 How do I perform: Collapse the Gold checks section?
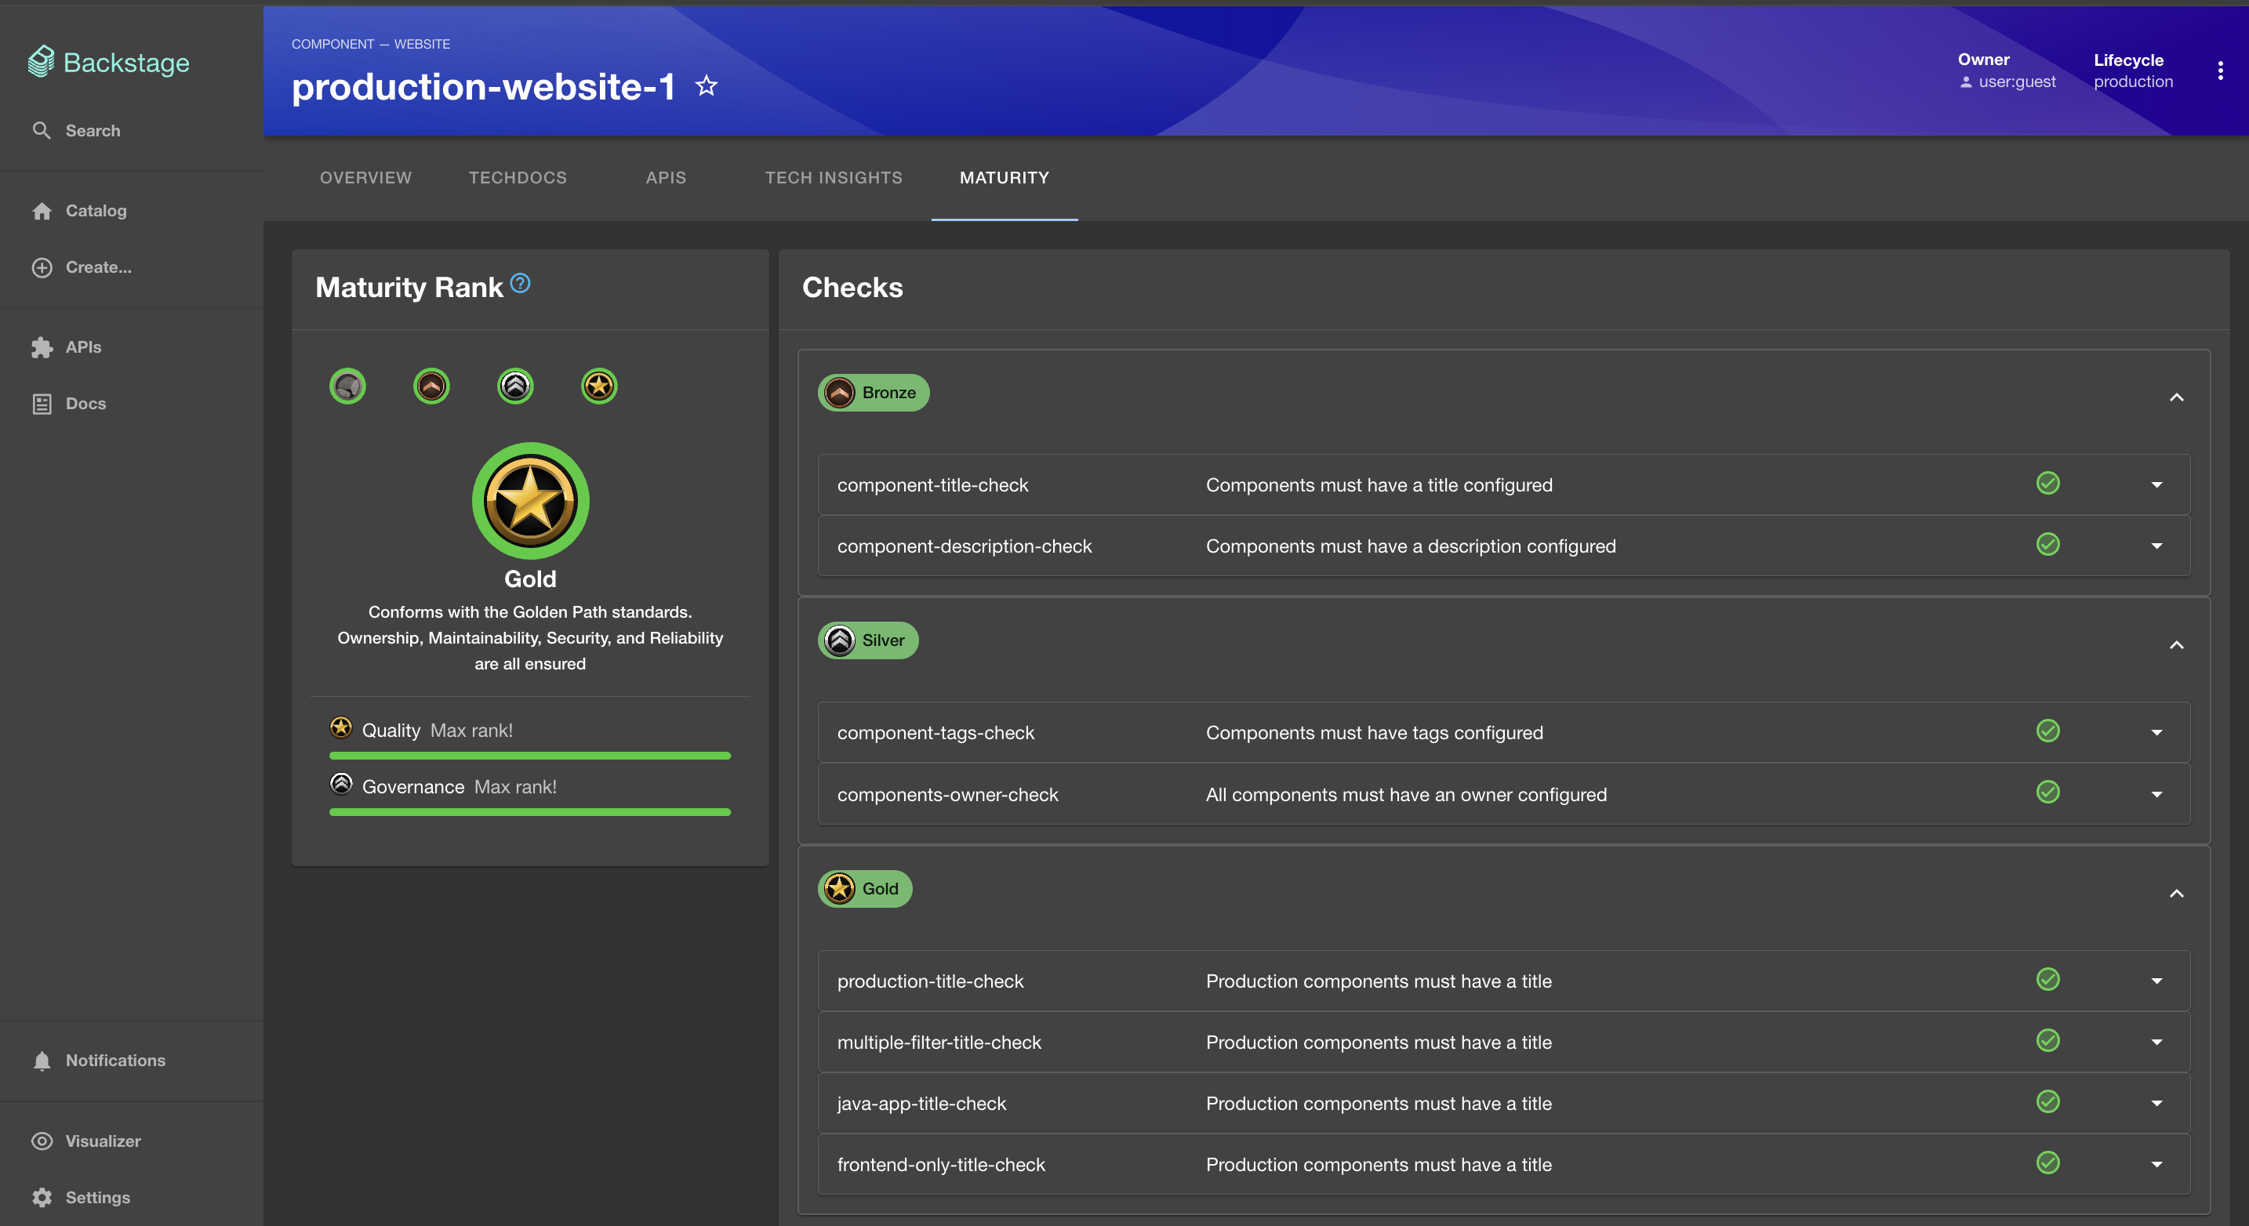[2175, 893]
